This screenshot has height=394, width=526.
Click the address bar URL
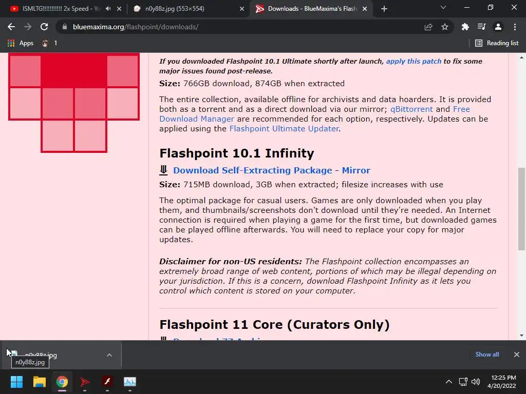[136, 27]
